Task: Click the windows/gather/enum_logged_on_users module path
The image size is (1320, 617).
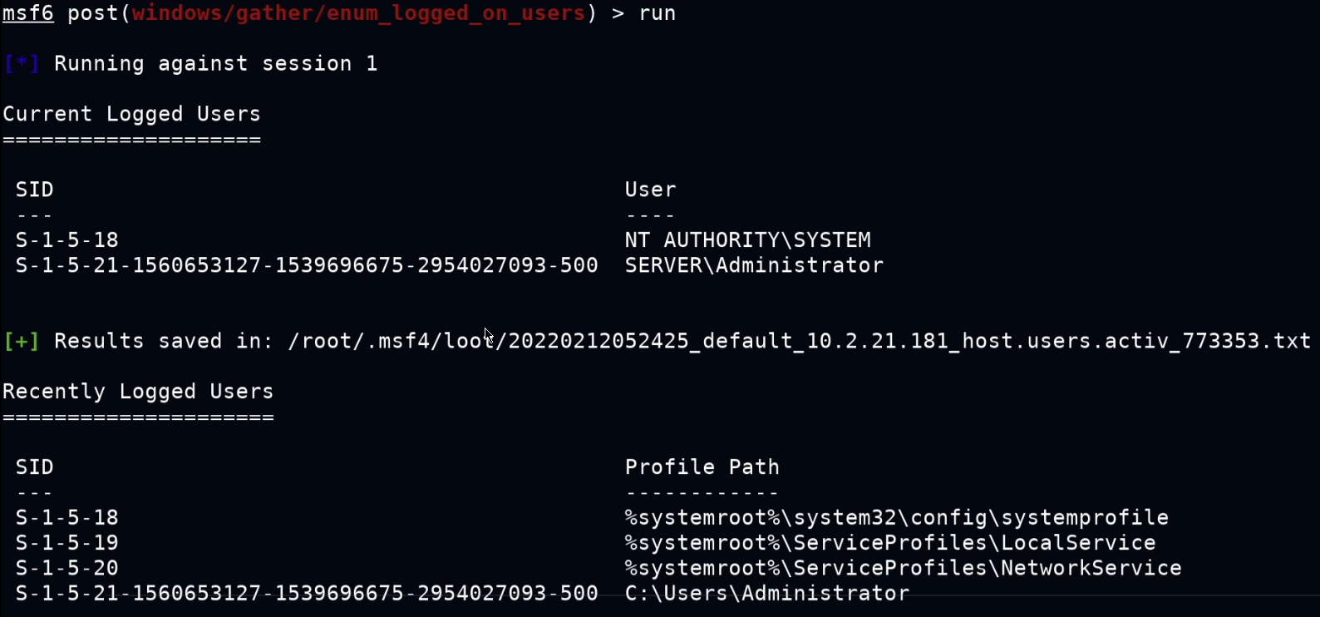Action: (358, 14)
